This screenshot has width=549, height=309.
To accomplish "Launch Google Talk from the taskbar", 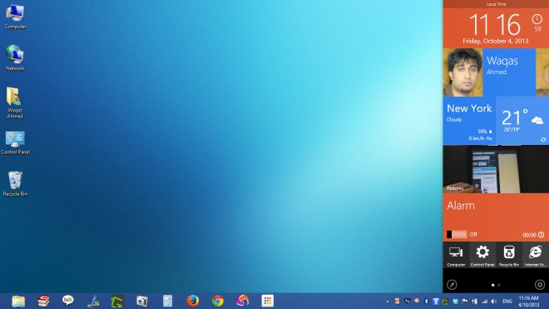I will pos(68,301).
